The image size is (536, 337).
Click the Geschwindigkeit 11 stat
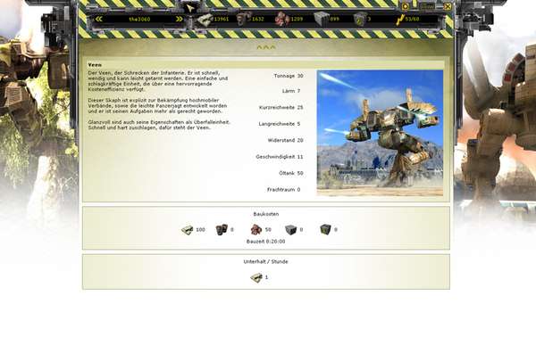pyautogui.click(x=280, y=157)
